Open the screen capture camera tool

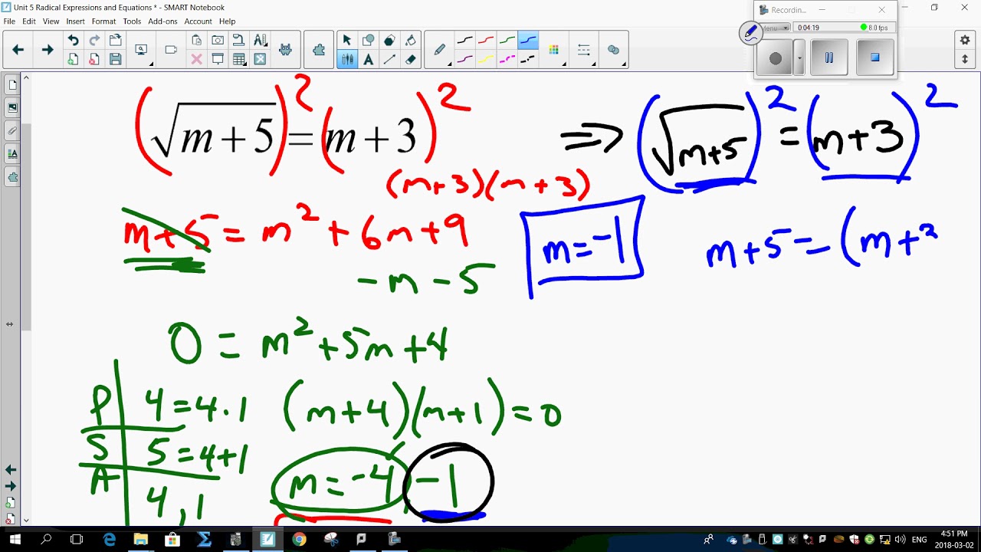point(218,41)
